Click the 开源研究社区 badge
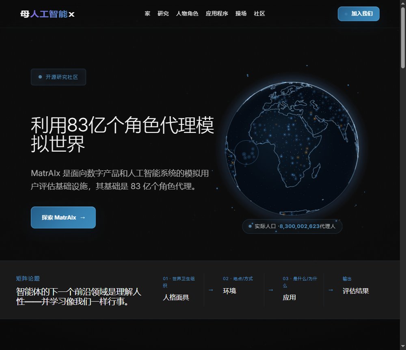The height and width of the screenshot is (350, 406). pos(58,77)
